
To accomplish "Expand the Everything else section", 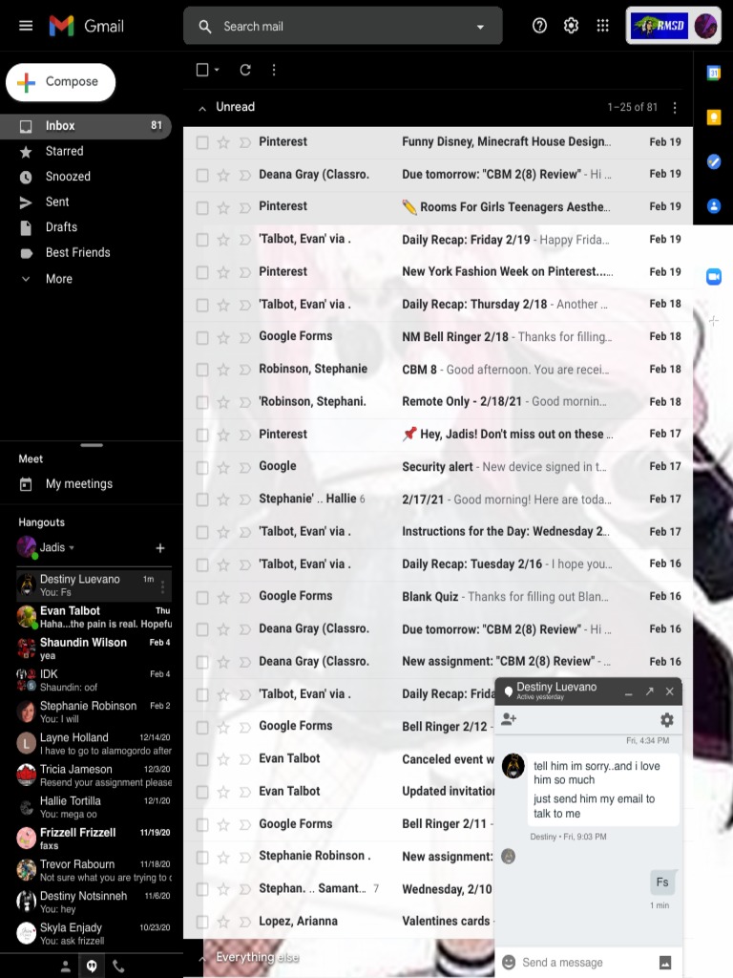I will pyautogui.click(x=202, y=958).
